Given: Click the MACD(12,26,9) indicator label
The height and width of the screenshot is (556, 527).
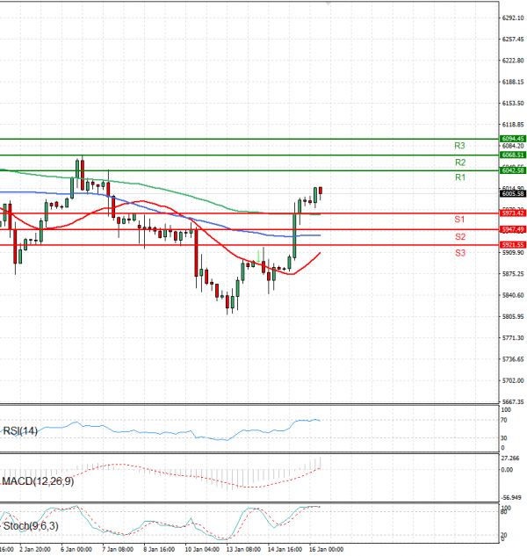Looking at the screenshot, I should [38, 481].
